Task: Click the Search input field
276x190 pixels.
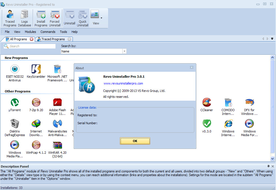Action: pos(30,46)
